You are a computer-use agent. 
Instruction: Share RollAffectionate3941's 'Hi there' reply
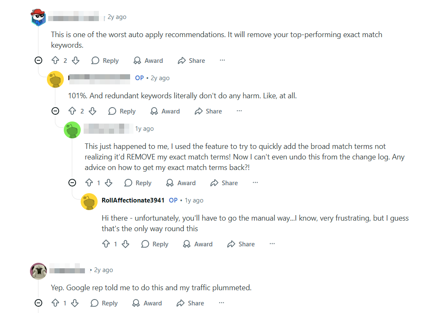click(241, 244)
